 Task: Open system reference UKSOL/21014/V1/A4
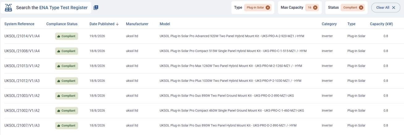[22, 36]
